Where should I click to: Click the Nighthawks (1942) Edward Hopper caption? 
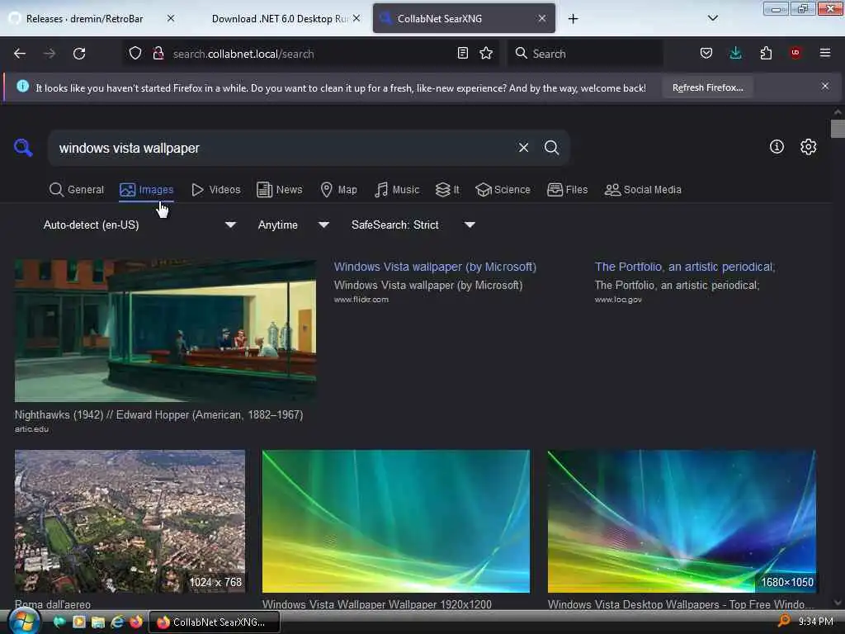[x=159, y=415]
